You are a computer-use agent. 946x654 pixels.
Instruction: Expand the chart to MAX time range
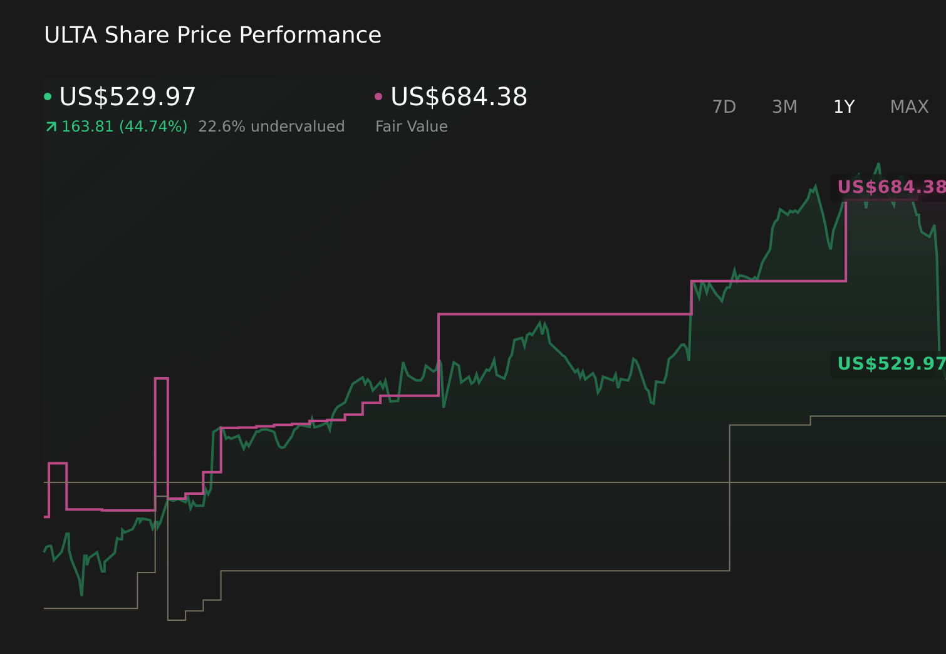tap(909, 106)
